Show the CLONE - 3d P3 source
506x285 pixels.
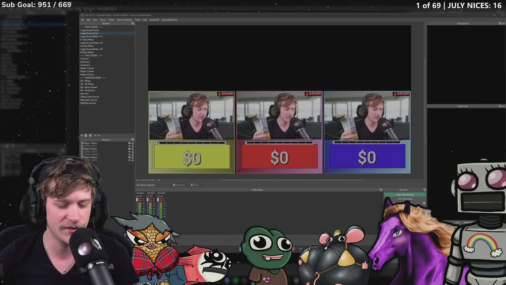click(x=130, y=152)
